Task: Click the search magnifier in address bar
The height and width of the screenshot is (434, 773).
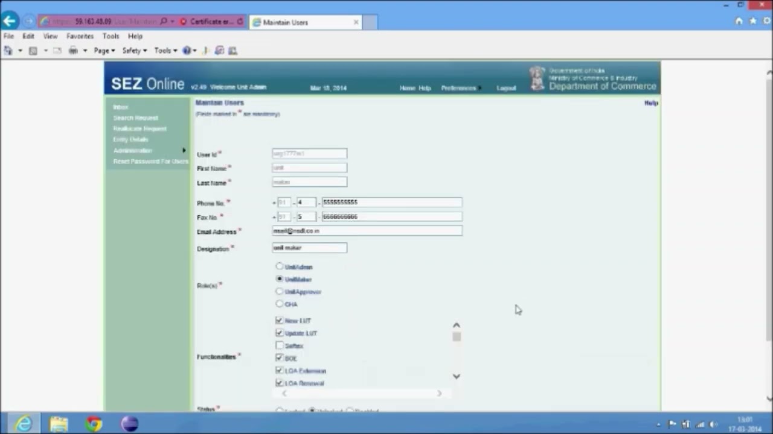Action: click(164, 22)
